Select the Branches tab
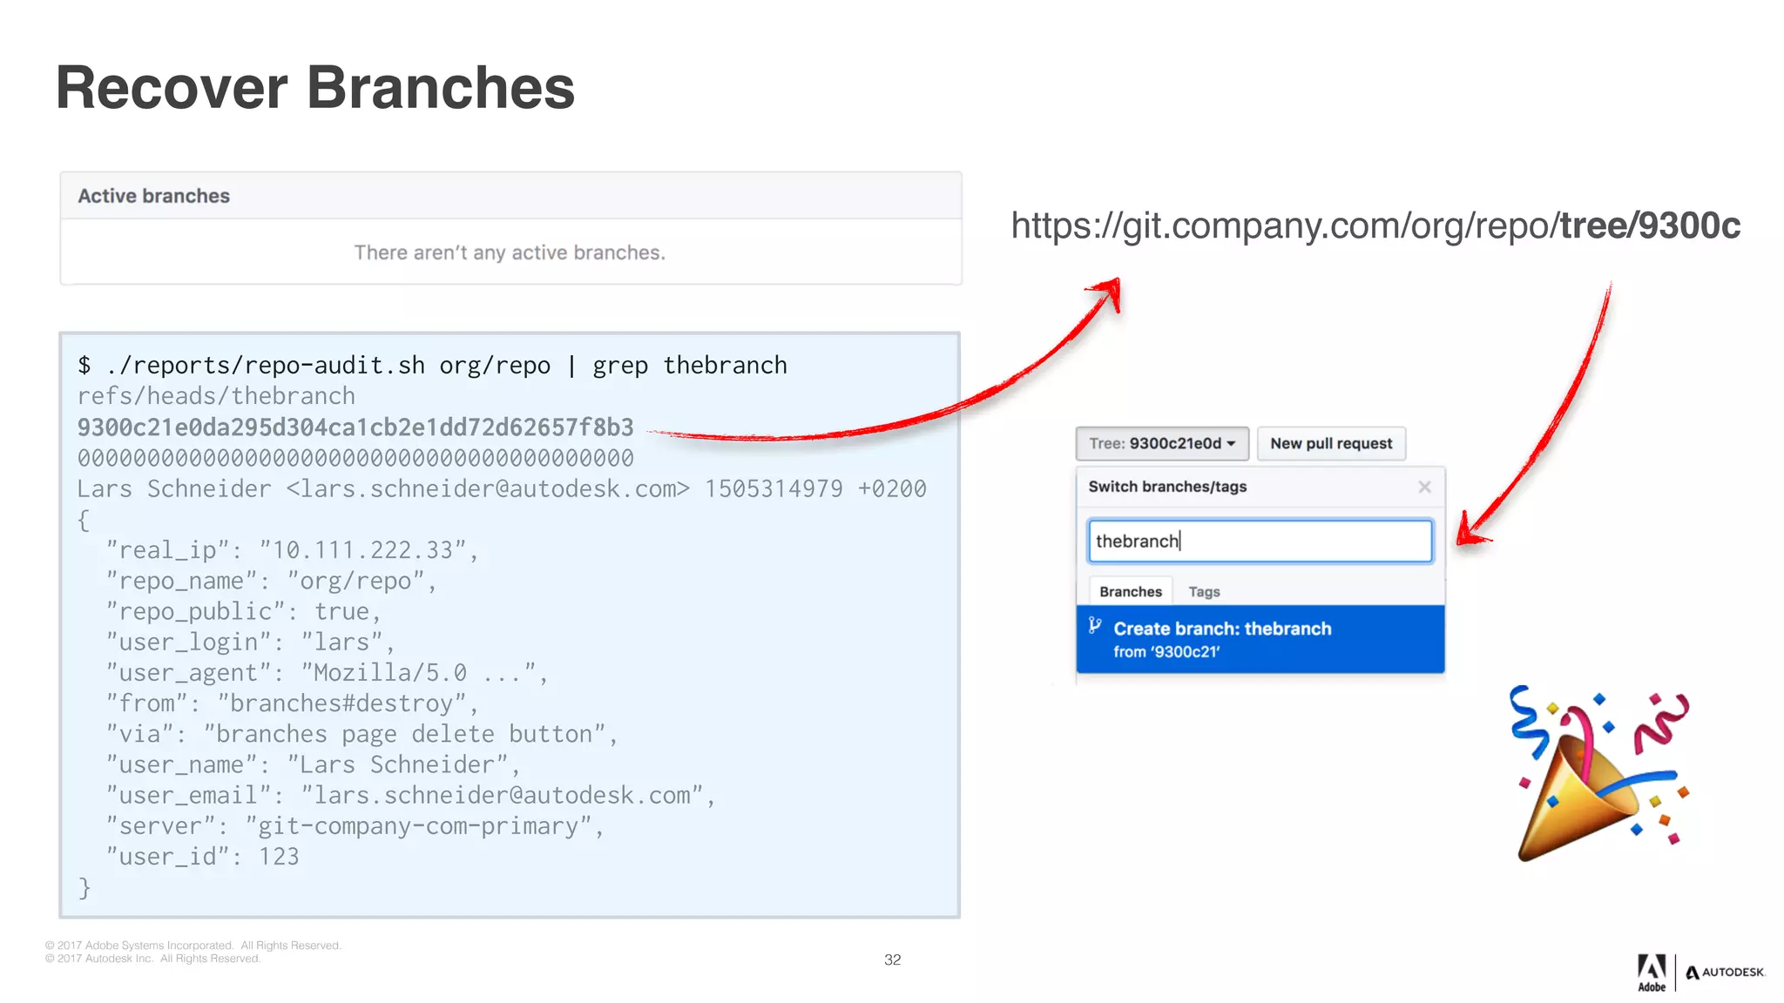Viewport: 1784px width, 1003px height. (1130, 591)
